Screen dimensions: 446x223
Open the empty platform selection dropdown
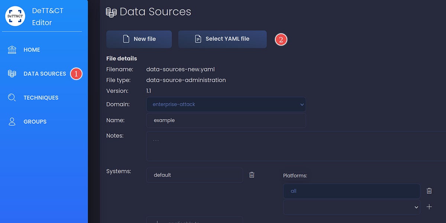pyautogui.click(x=351, y=207)
